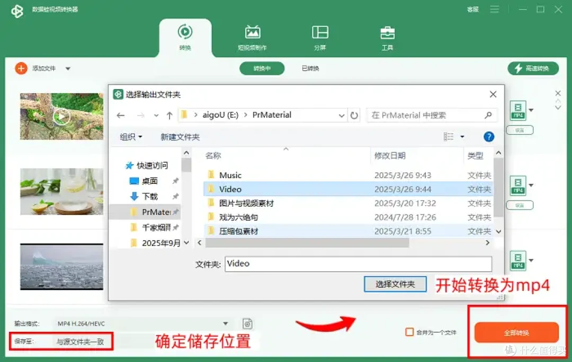
Task: Select the iceberg sea video thumbnail
Action: click(61, 267)
